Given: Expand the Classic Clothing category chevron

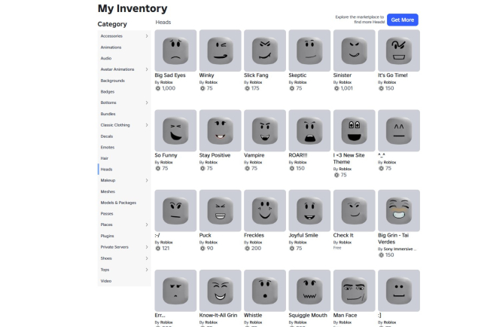Looking at the screenshot, I should 147,125.
